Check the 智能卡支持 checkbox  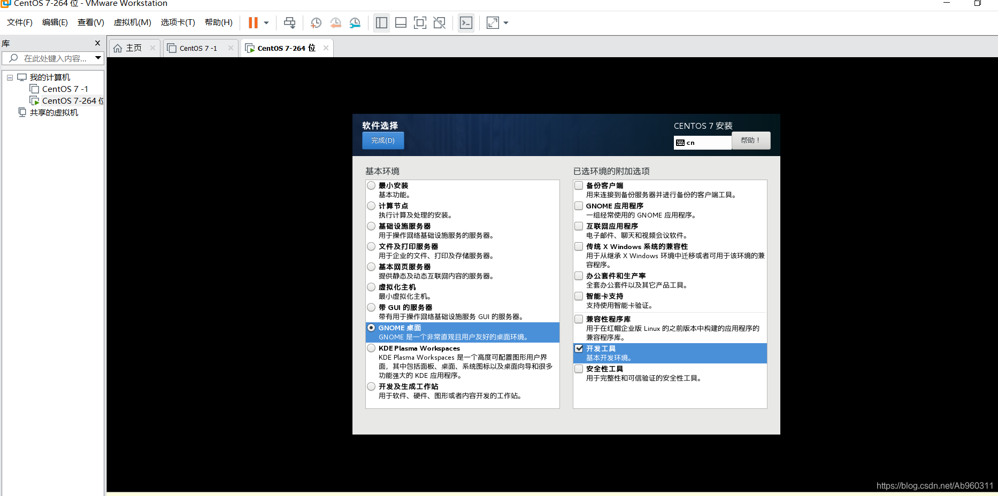pos(579,296)
